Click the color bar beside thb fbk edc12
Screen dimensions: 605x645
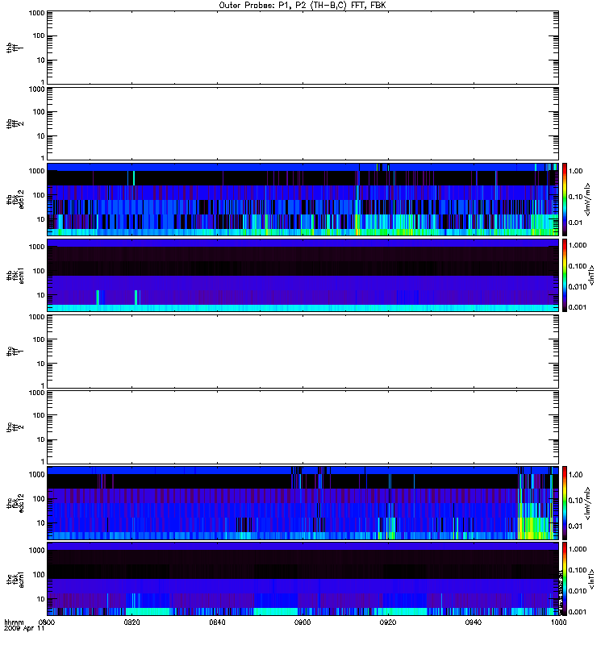click(x=565, y=199)
